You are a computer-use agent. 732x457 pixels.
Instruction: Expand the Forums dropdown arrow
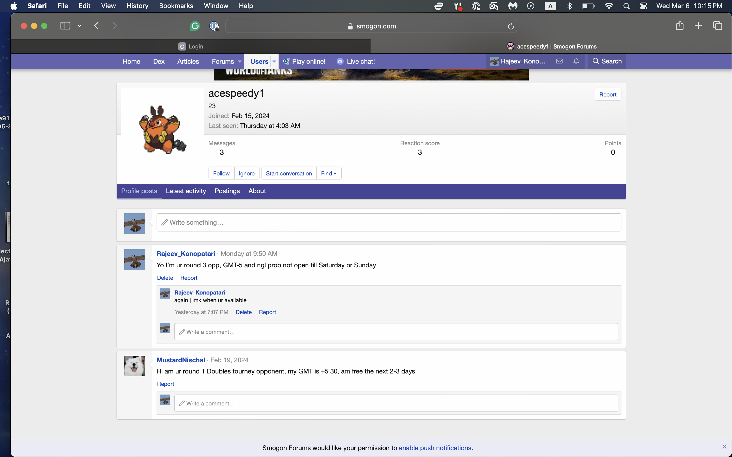coord(240,61)
